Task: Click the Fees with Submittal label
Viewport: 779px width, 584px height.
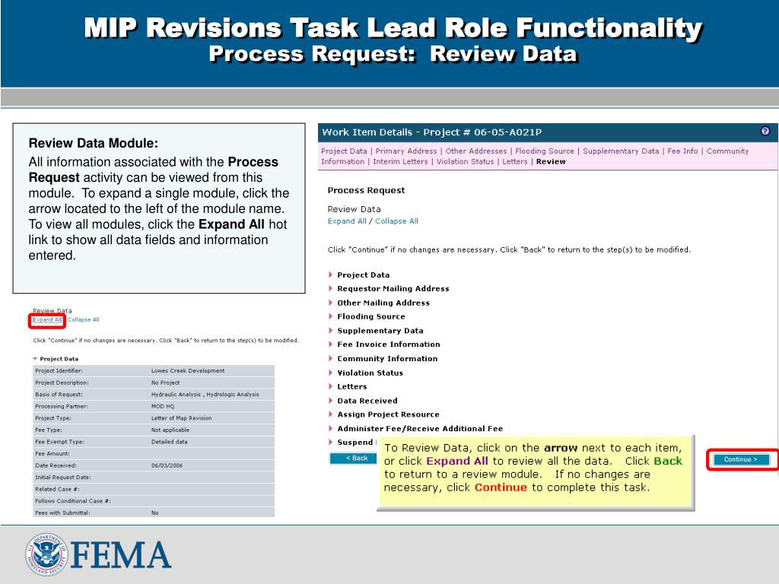Action: (x=62, y=513)
